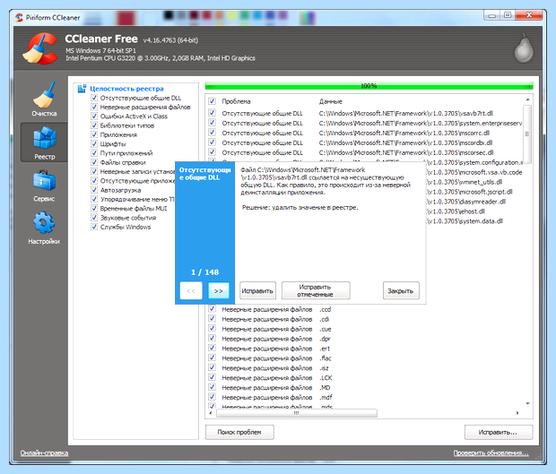Uncheck Неверные расширения файлов in left list
This screenshot has width=556, height=474.
point(94,107)
